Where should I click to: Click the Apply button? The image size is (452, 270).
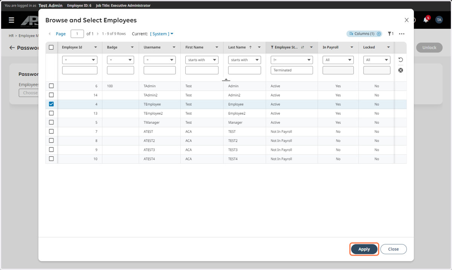coord(364,249)
